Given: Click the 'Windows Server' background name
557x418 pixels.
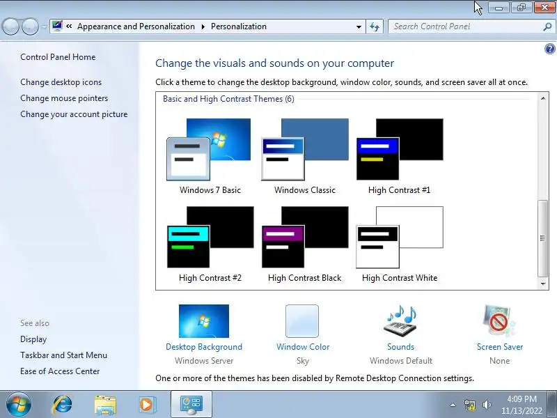Looking at the screenshot, I should click(x=204, y=361).
